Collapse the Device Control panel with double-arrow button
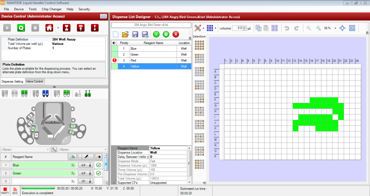Image resolution: width=370 pixels, height=196 pixels. click(103, 16)
